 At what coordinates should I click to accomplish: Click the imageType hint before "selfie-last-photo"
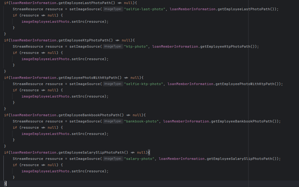pyautogui.click(x=113, y=9)
